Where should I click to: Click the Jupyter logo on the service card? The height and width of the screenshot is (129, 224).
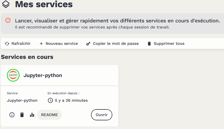point(13,75)
